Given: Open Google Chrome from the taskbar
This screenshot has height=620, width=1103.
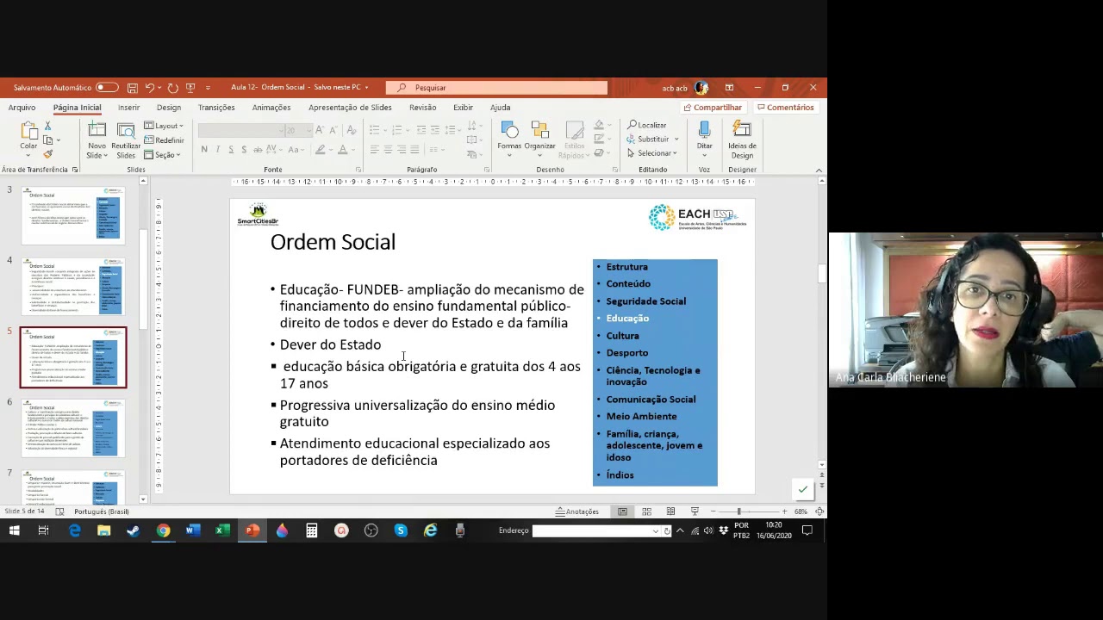Looking at the screenshot, I should [x=163, y=530].
